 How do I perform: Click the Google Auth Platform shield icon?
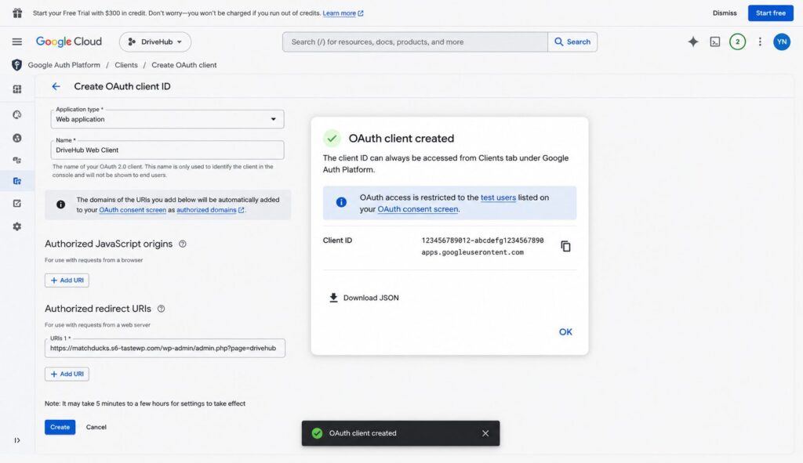point(17,65)
